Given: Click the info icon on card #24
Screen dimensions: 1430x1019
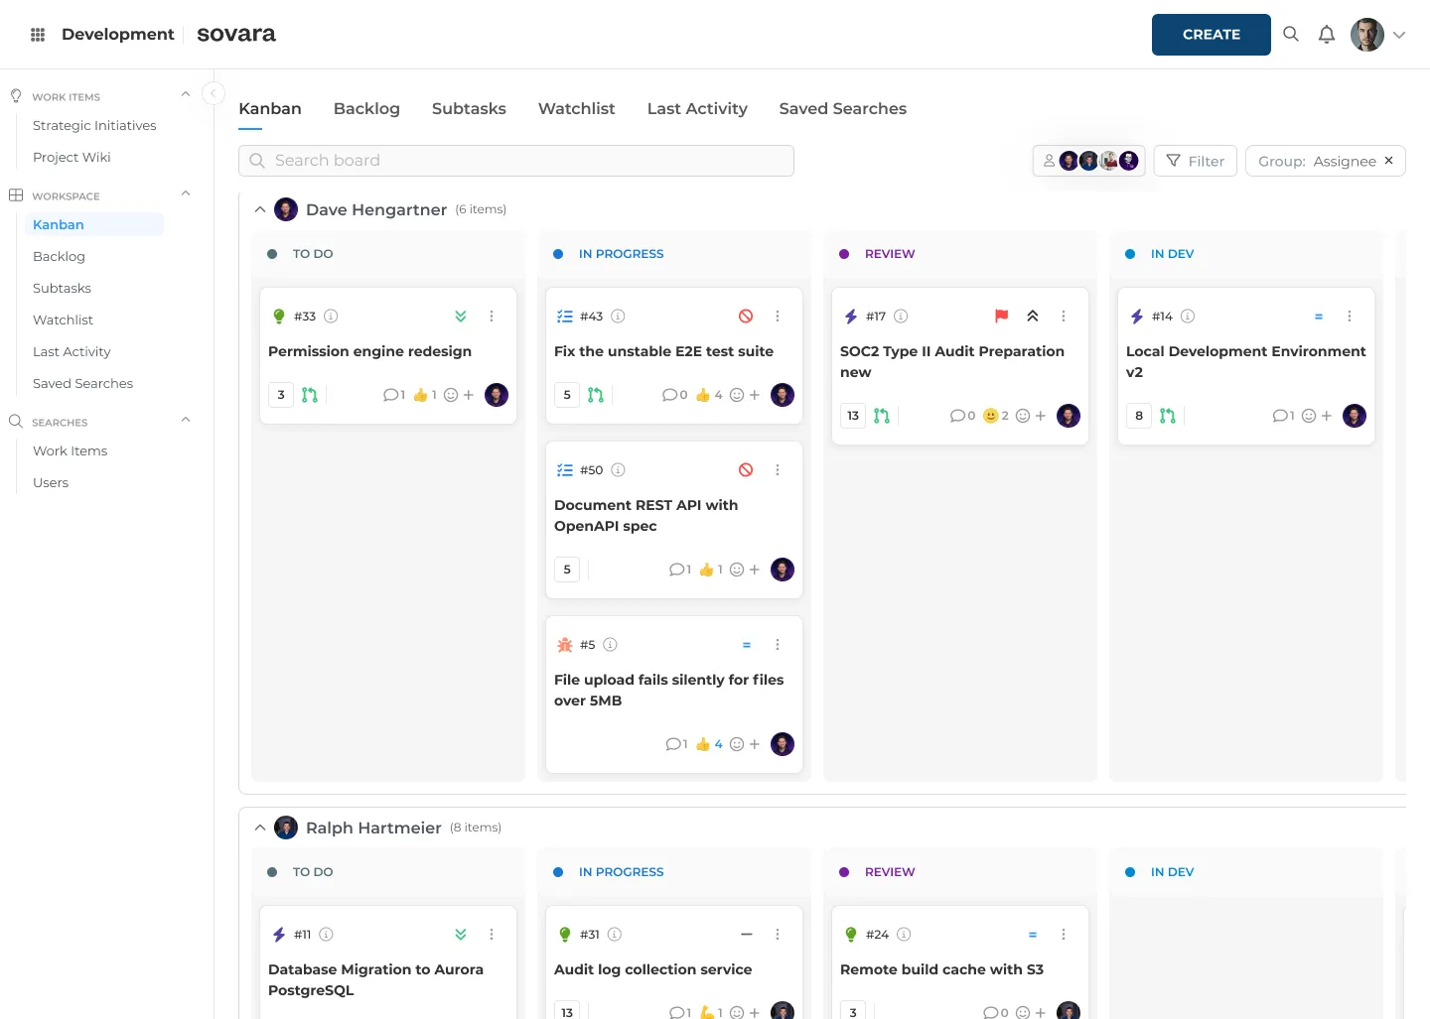Looking at the screenshot, I should click(904, 935).
